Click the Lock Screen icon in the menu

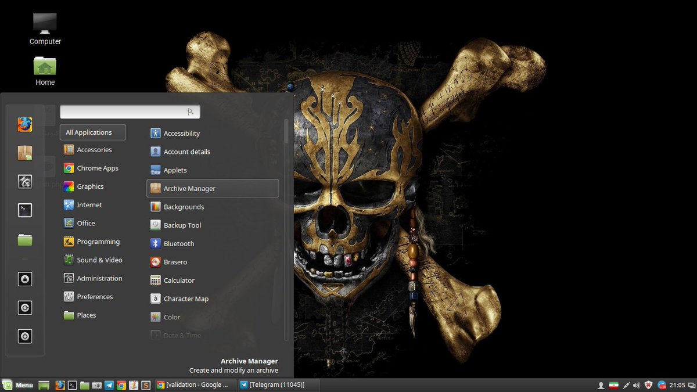24,279
